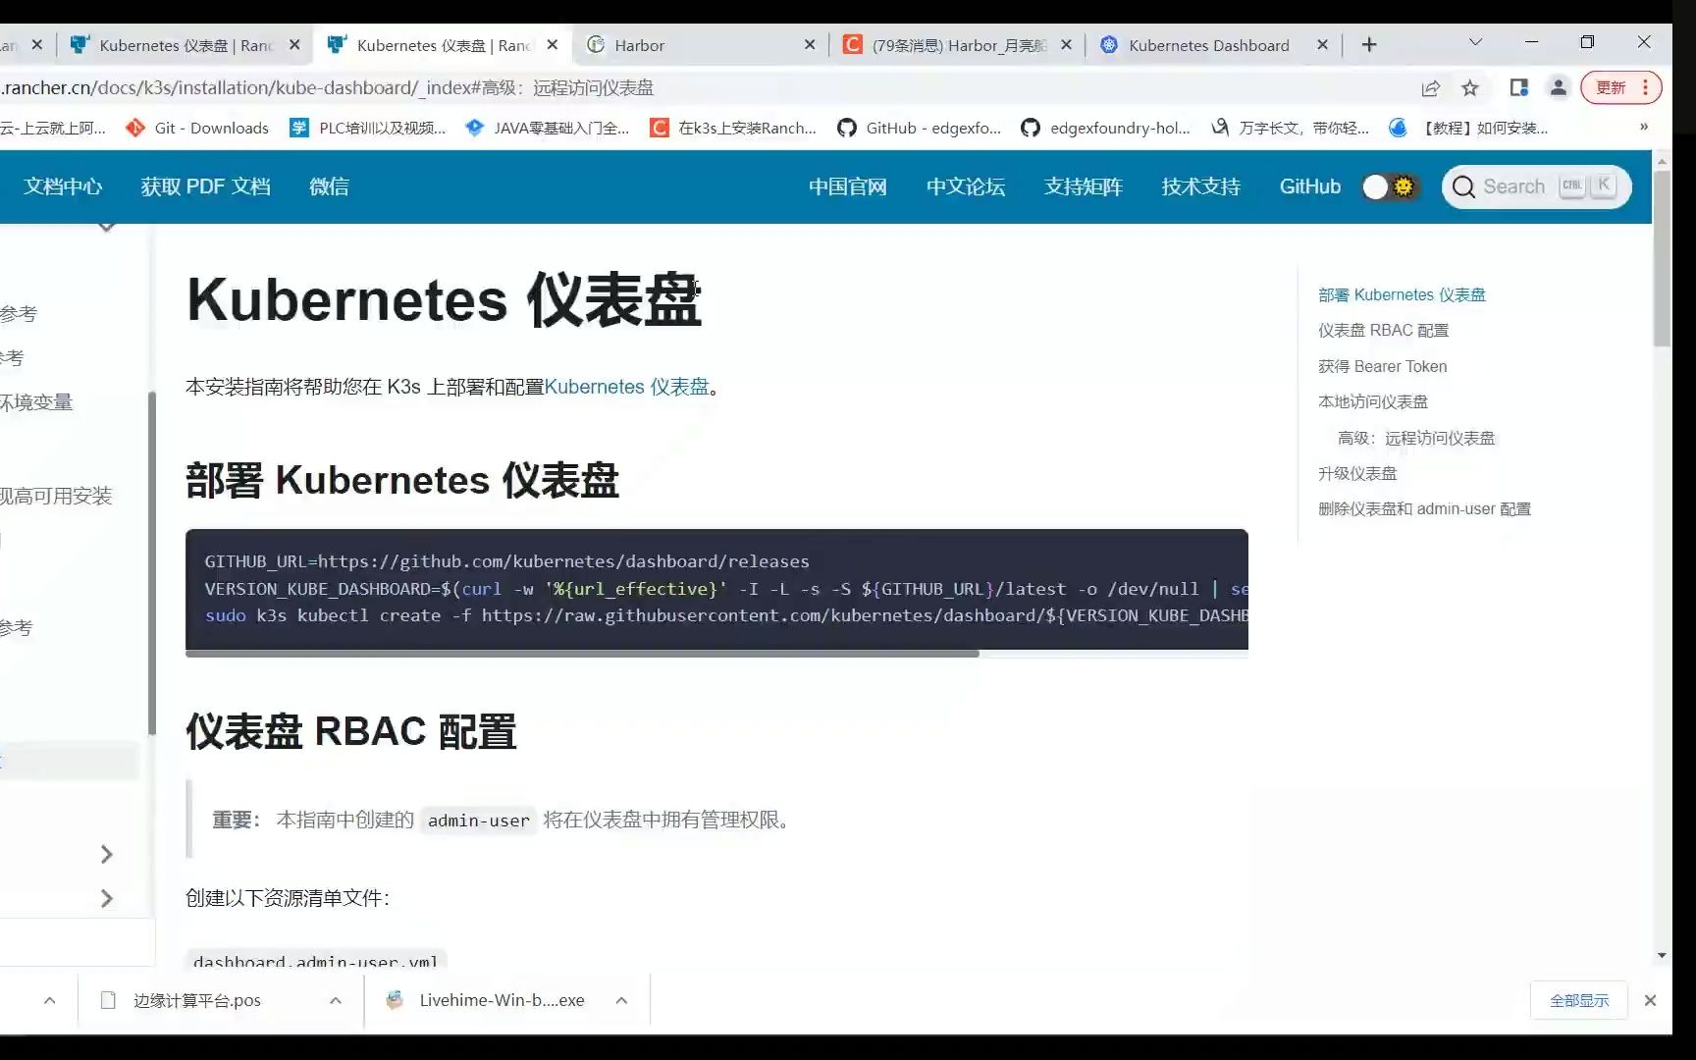Select the admin-user inline code text
This screenshot has height=1060, width=1696.
coord(479,821)
